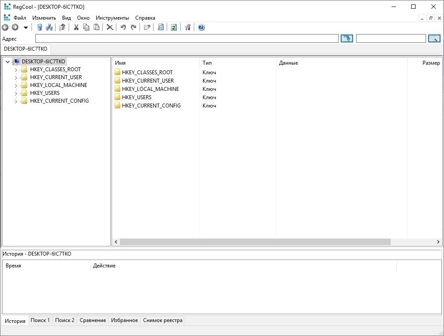Switch to the Поиск 1 tab
This screenshot has height=336, width=444.
pyautogui.click(x=40, y=320)
